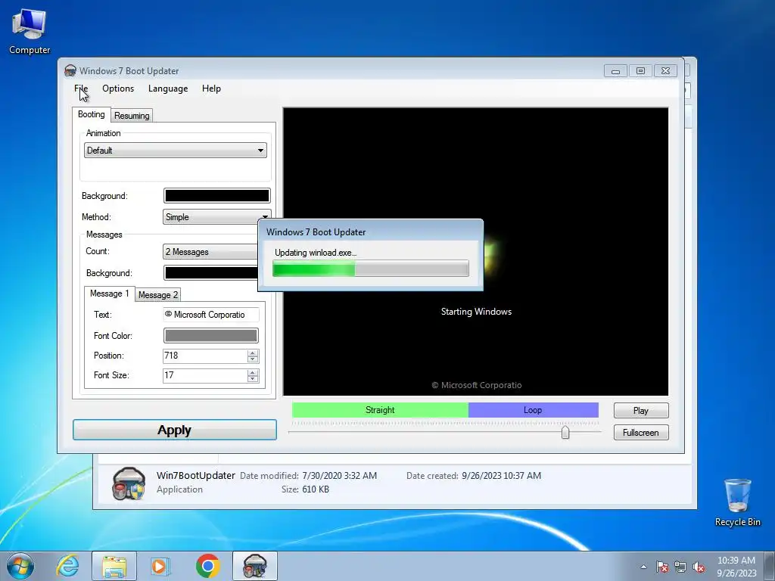Increase Font Size with up arrow
The image size is (775, 581).
click(x=253, y=372)
